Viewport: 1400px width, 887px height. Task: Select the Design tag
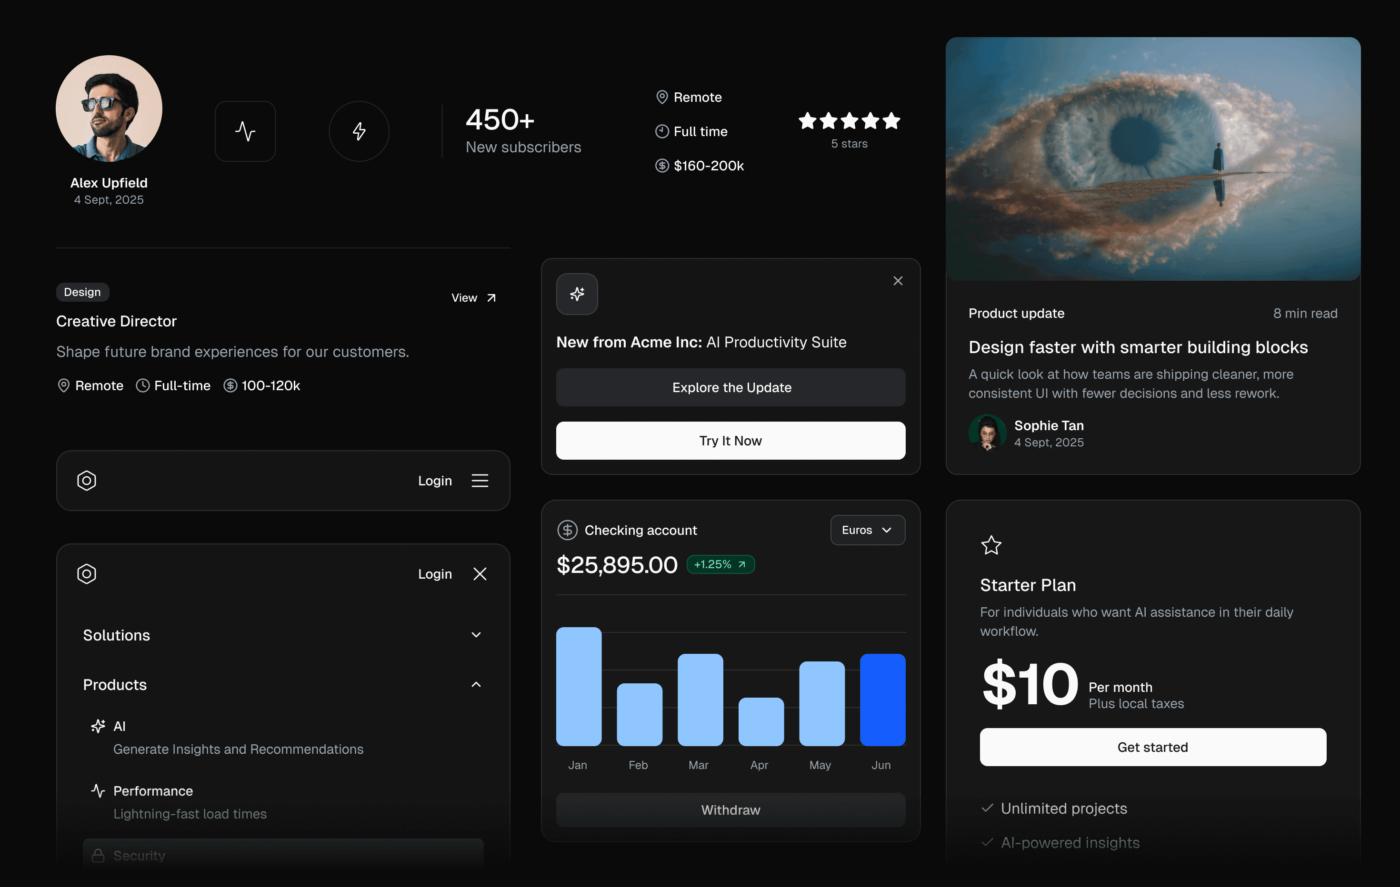click(82, 292)
